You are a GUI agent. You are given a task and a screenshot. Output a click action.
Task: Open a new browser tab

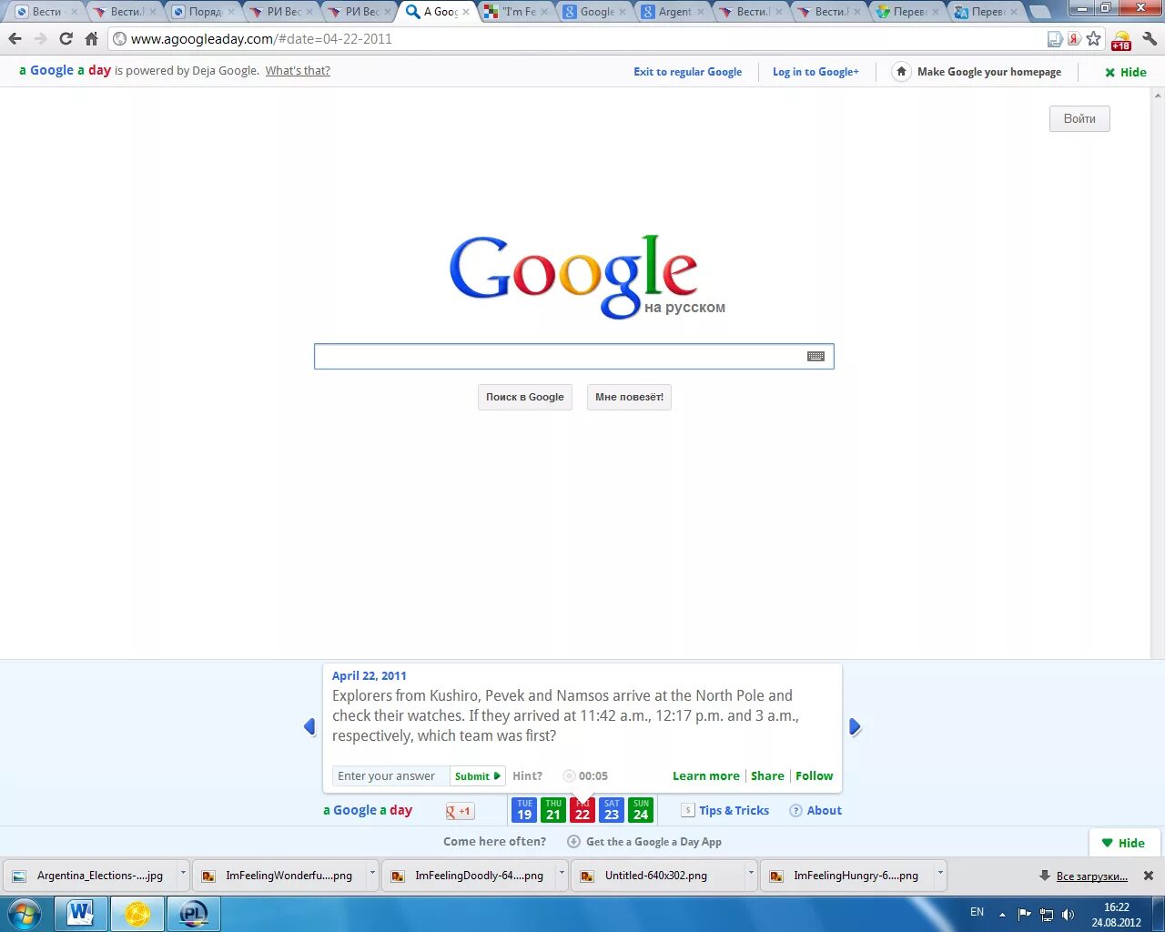[1040, 12]
